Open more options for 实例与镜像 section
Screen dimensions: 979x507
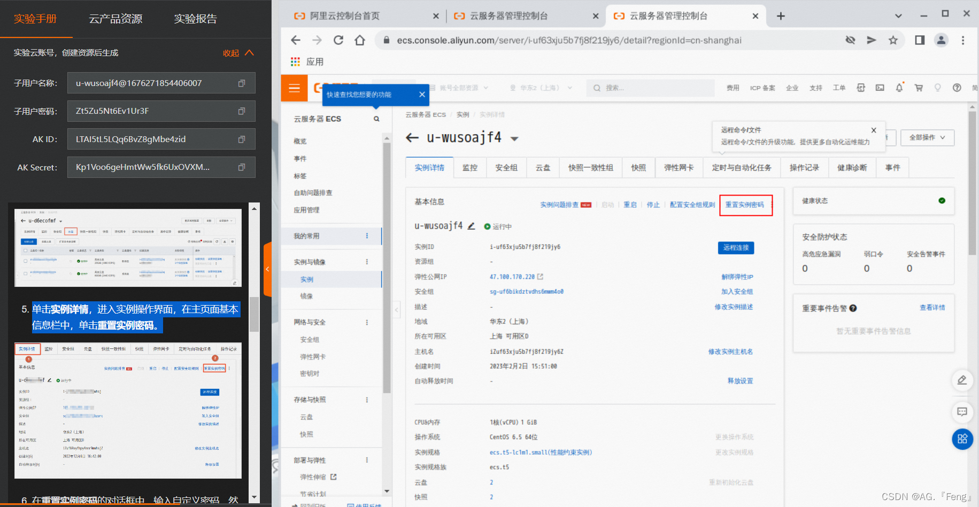click(x=367, y=262)
